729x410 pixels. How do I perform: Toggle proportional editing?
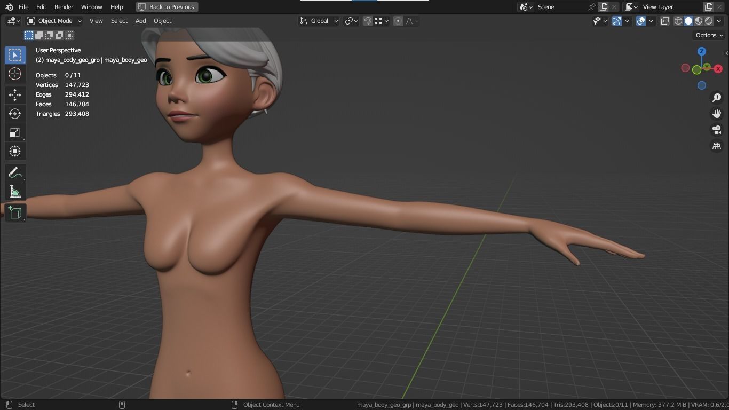(398, 21)
